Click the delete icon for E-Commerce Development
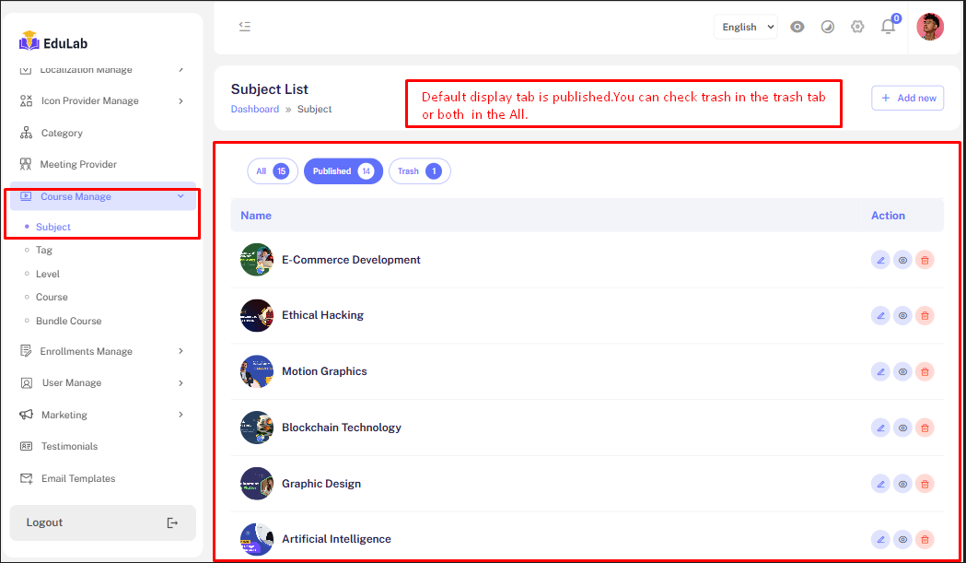966x563 pixels. [925, 261]
